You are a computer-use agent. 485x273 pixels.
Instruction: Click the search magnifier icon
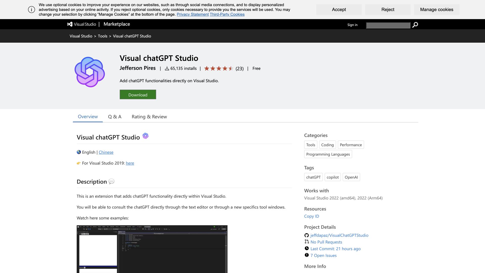415,25
